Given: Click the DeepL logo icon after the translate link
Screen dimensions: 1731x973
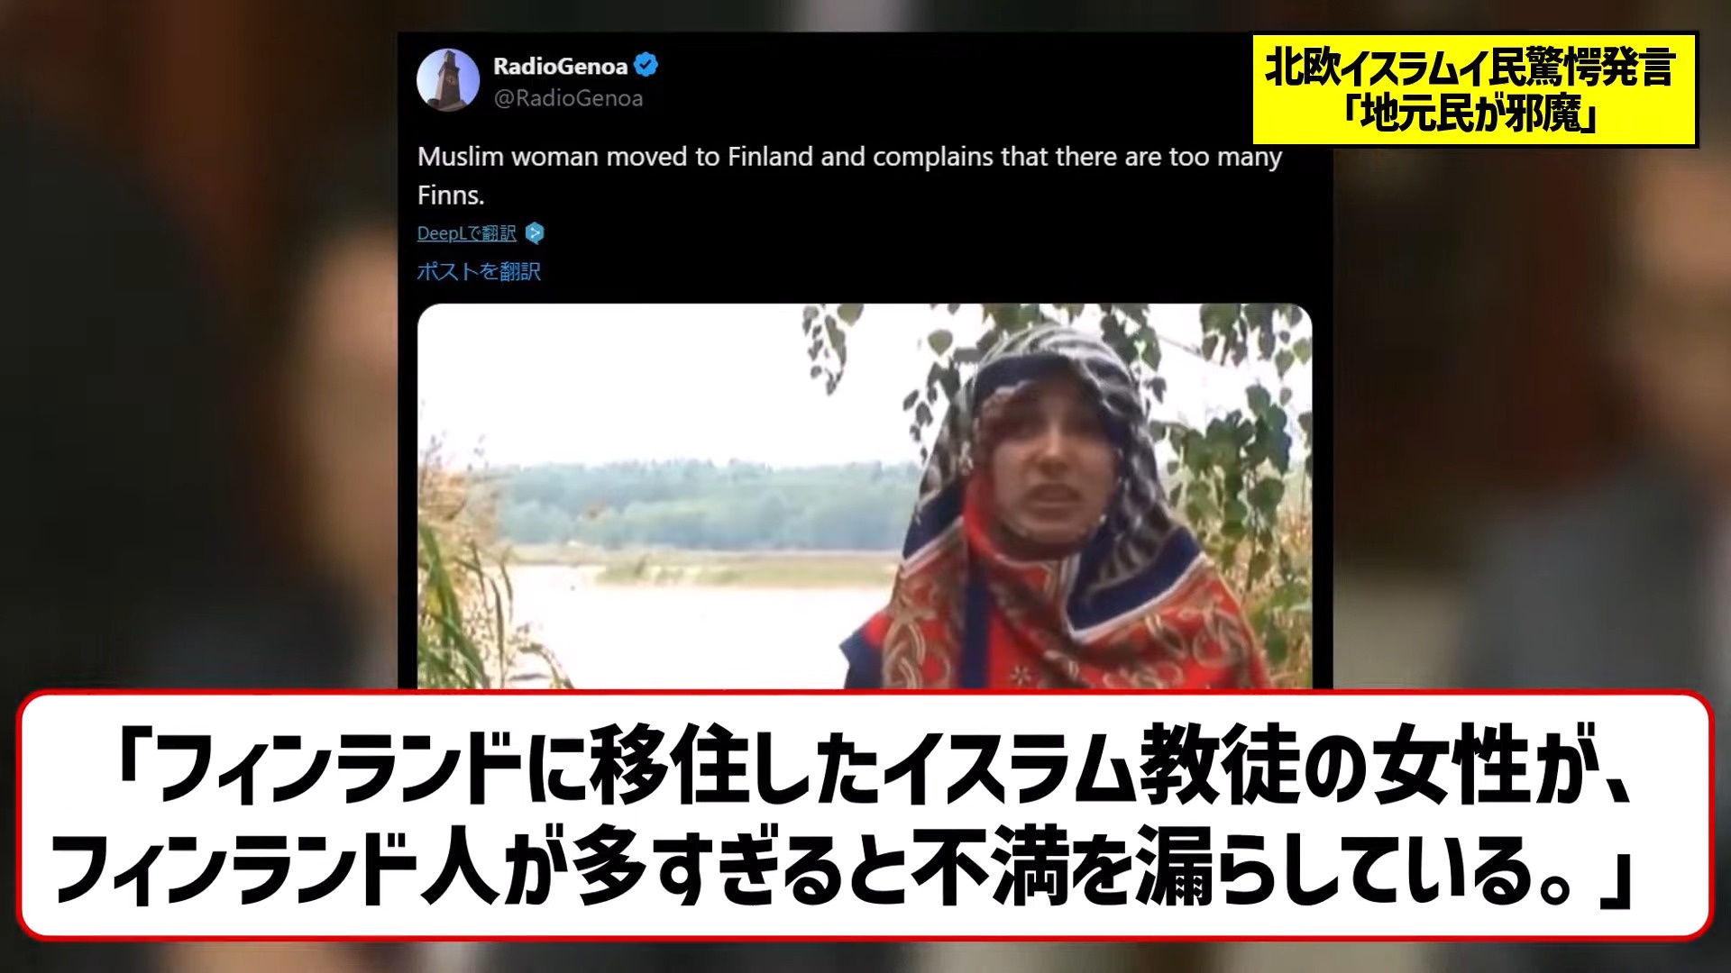Looking at the screenshot, I should (x=535, y=233).
